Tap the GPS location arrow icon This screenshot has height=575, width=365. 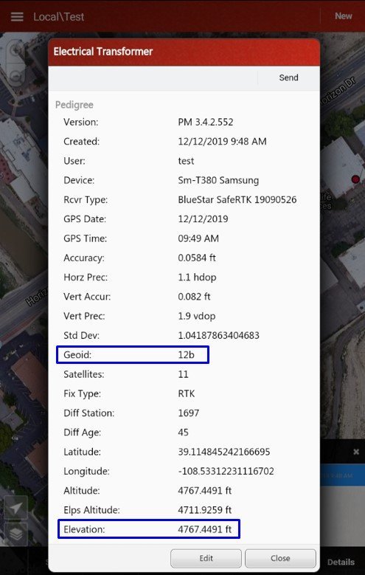point(15,508)
